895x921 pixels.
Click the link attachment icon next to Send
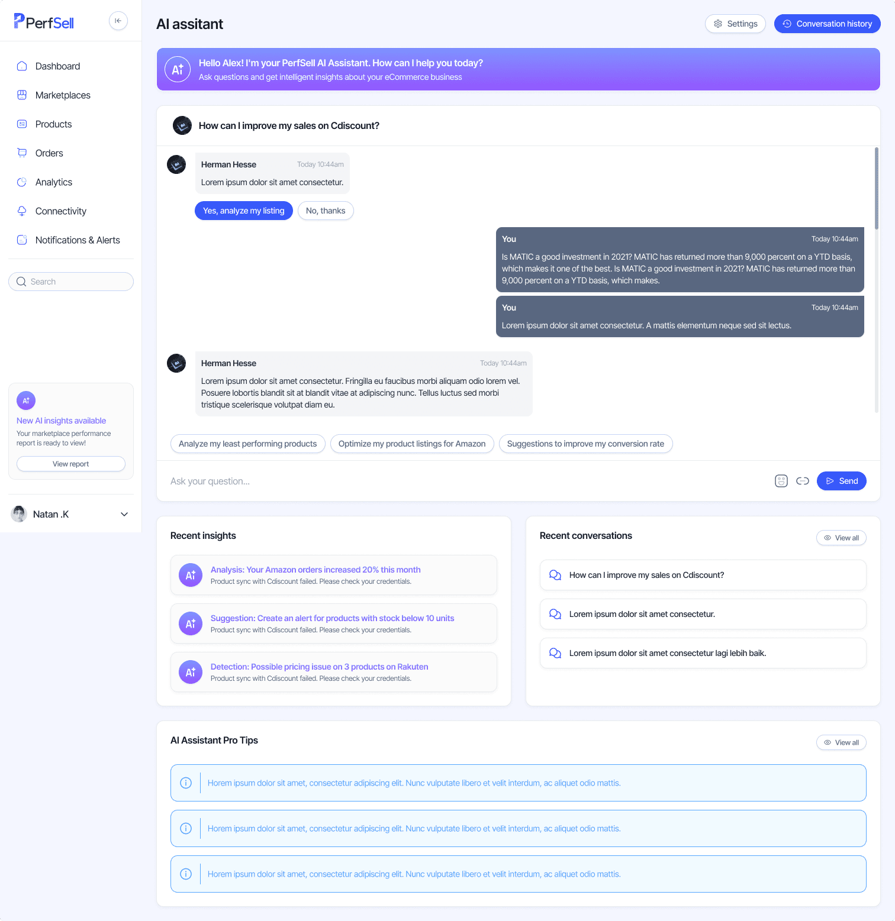click(803, 481)
